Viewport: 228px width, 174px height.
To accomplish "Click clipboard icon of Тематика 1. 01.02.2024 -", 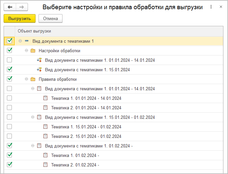I will coord(45,155).
